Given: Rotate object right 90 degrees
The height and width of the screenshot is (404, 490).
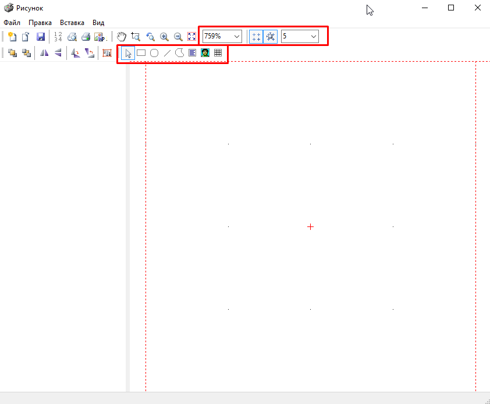Looking at the screenshot, I should tap(90, 53).
